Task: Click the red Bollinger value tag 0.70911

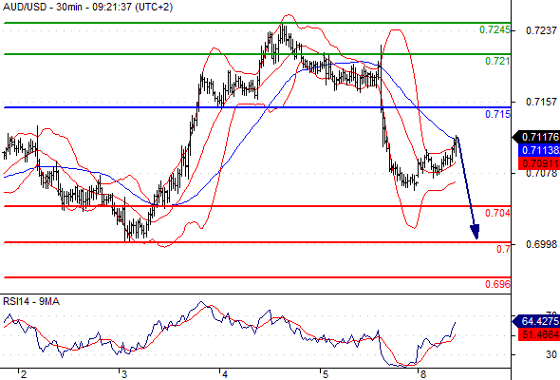Action: coord(538,163)
